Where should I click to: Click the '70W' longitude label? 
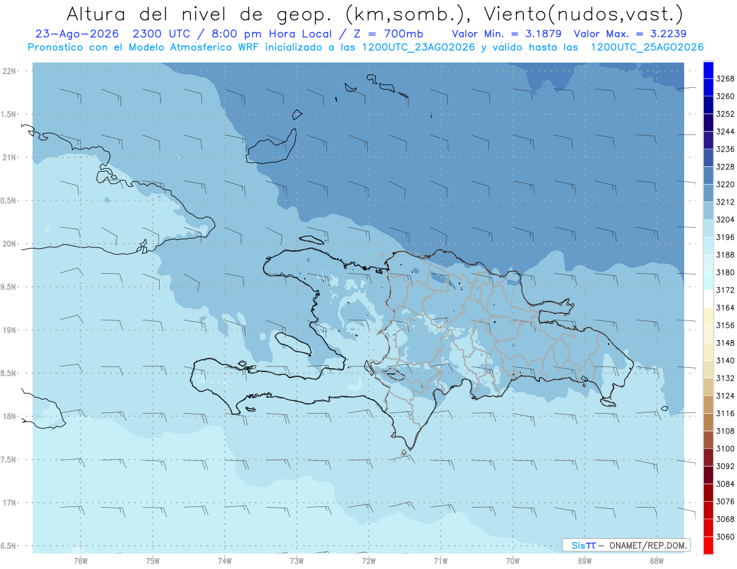pos(513,561)
